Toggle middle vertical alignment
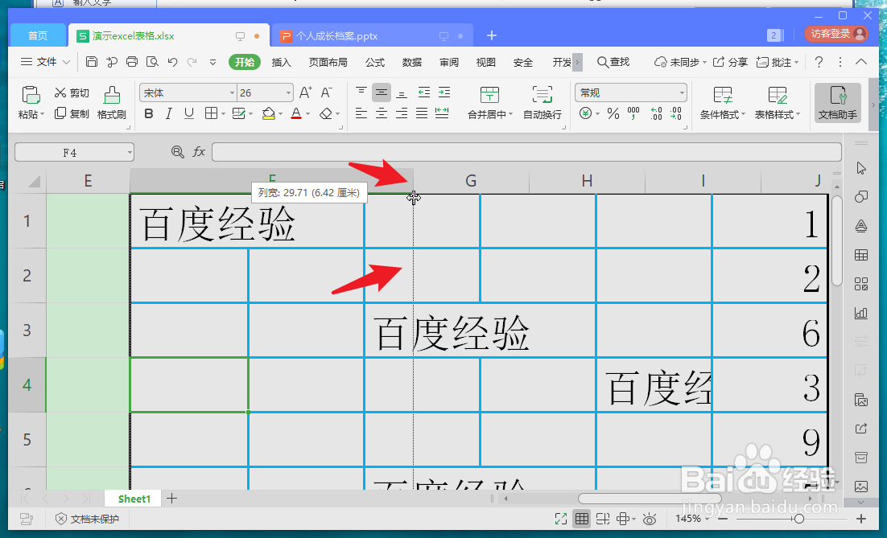 tap(382, 92)
